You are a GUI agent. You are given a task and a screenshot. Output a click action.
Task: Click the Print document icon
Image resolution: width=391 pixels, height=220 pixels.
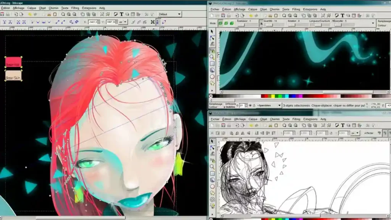(7, 14)
